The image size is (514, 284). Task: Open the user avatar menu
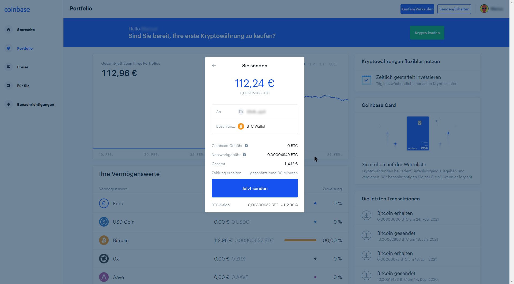pyautogui.click(x=484, y=9)
